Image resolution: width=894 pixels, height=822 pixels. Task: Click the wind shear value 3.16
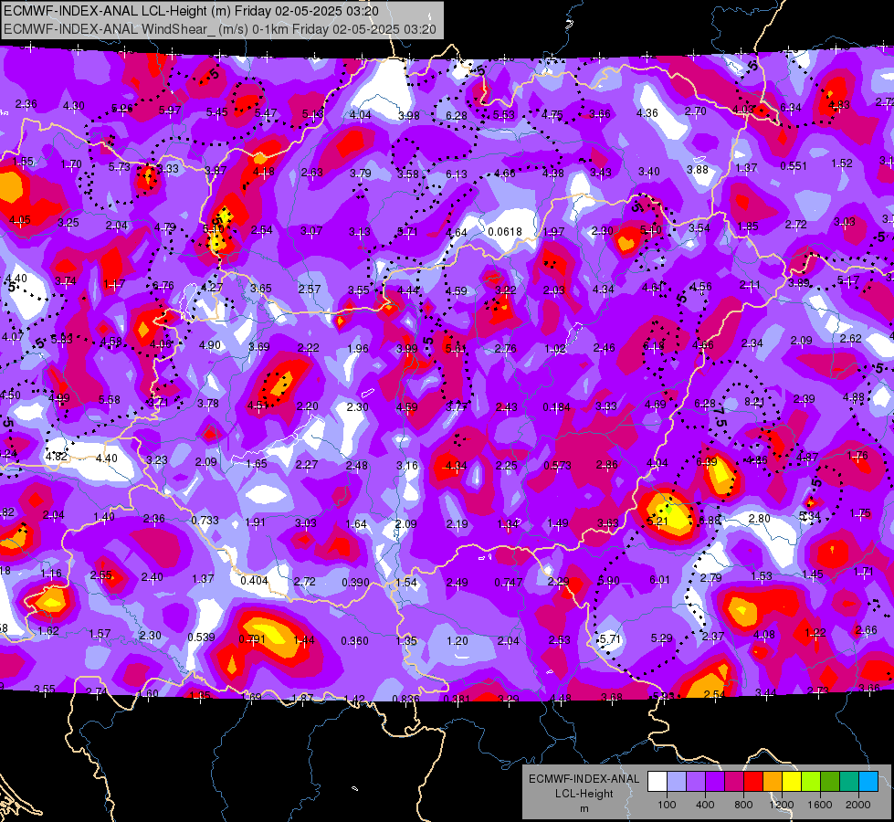coord(407,466)
